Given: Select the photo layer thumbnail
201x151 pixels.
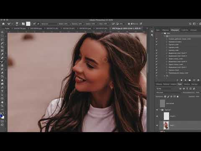Looking at the screenshot, I should (166, 125).
